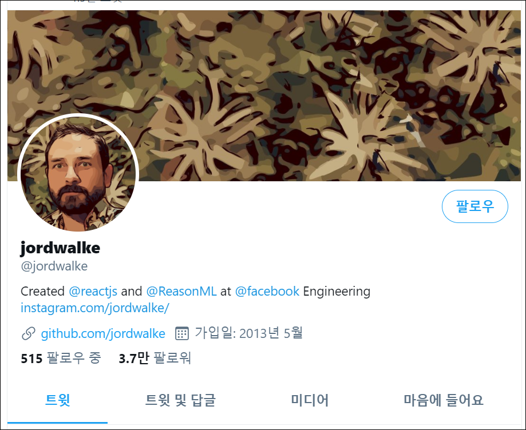526x430 pixels.
Task: Open github.com/jordwalke website link
Action: coord(103,334)
